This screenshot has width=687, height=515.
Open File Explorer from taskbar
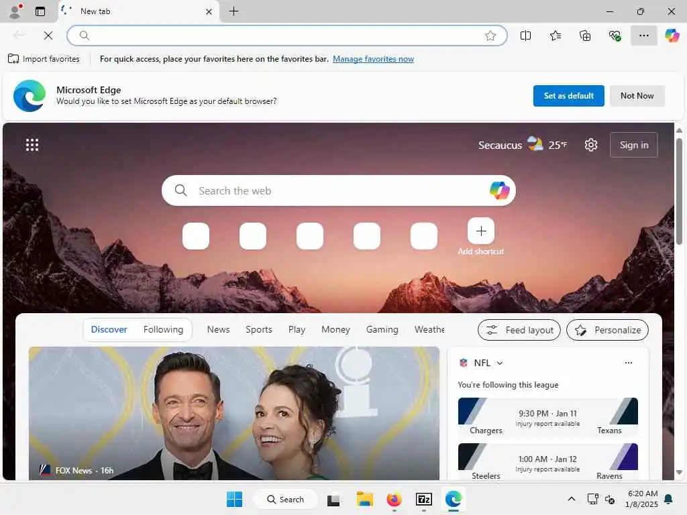click(364, 499)
